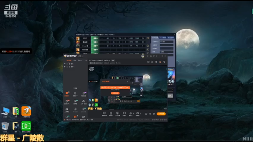This screenshot has width=253, height=142.
Task: Expand the dropdown arrow next to the speaker icon
Action: coord(140,113)
